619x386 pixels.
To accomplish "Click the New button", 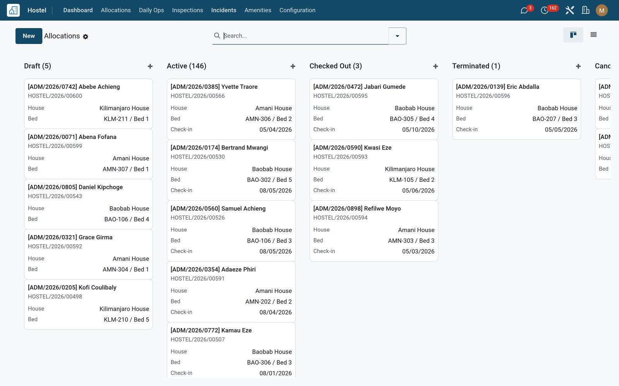I will click(29, 36).
